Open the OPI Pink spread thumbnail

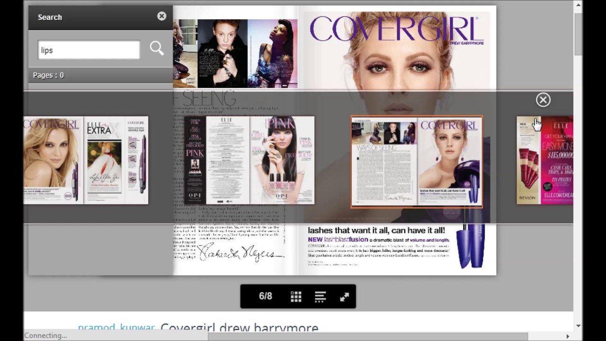point(250,161)
